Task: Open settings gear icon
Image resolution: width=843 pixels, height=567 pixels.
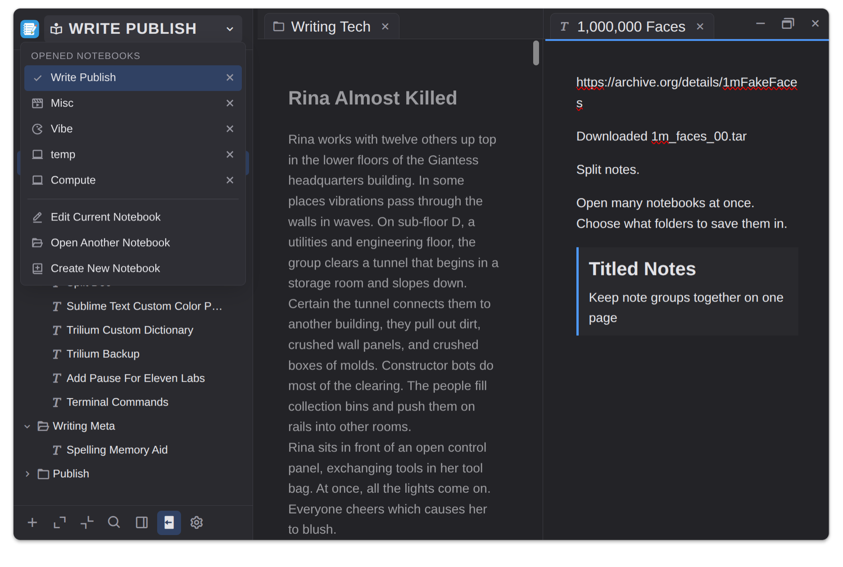Action: coord(196,523)
